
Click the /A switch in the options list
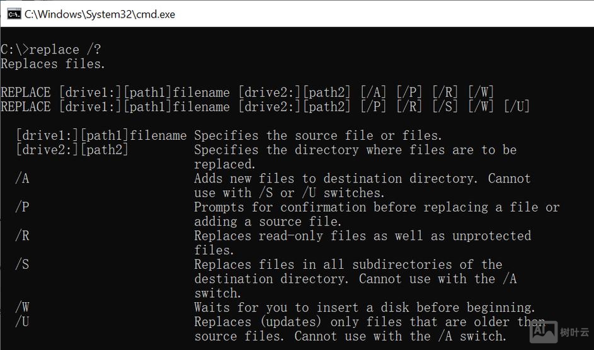(x=22, y=178)
